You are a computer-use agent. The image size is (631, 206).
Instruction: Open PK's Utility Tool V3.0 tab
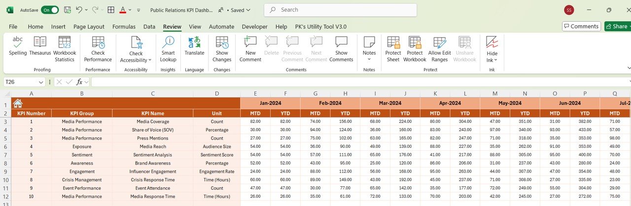pyautogui.click(x=320, y=27)
